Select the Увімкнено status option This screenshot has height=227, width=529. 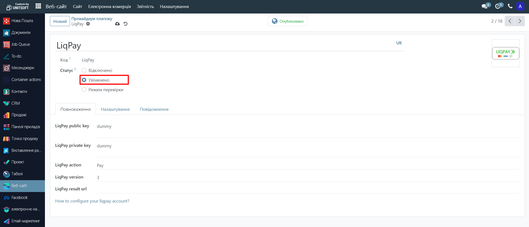pyautogui.click(x=84, y=80)
